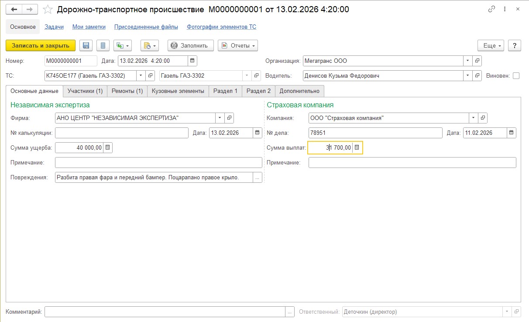Image resolution: width=529 pixels, height=322 pixels.
Task: Open the Раздел 1 tab
Action: click(x=225, y=91)
